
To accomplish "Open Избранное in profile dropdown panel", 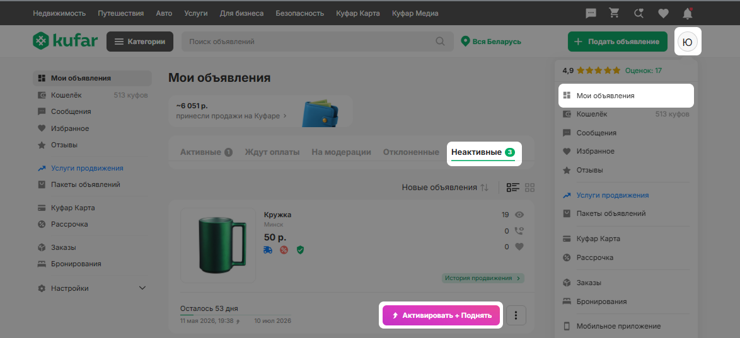I will point(627,151).
